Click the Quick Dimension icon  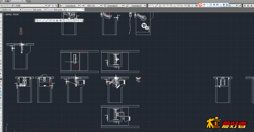tap(179, 6)
